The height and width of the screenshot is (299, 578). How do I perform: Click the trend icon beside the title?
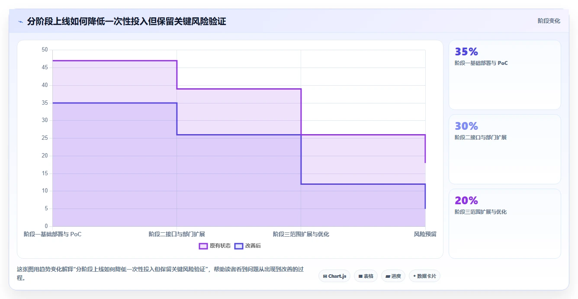tap(20, 22)
